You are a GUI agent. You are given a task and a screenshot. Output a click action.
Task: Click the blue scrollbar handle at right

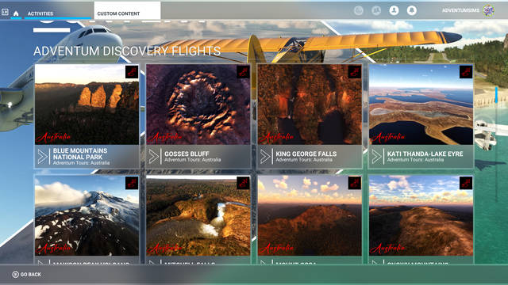click(496, 95)
